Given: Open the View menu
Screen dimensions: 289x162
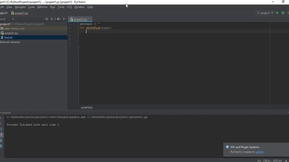Looking at the screenshot, I should point(9,7).
